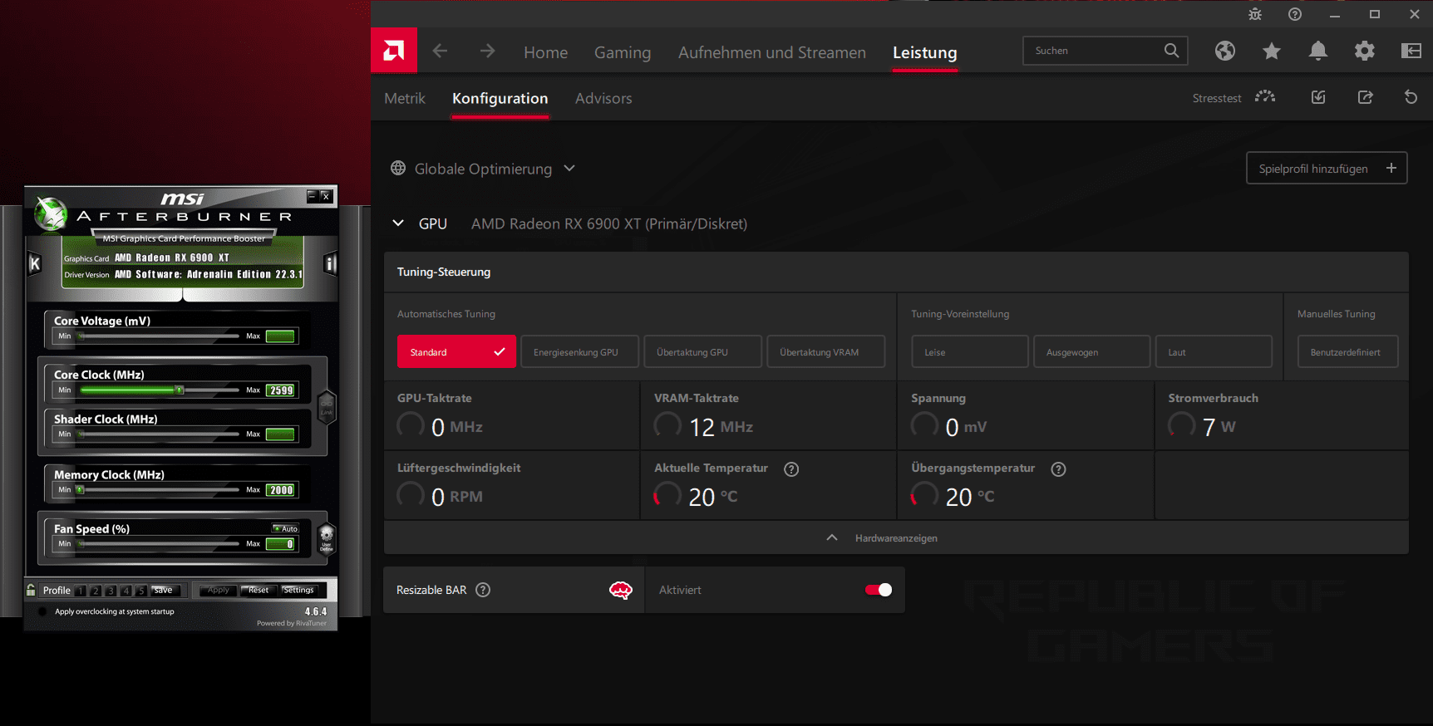Switch to the Leistung tab
Screen dimensions: 1433x726
click(924, 52)
